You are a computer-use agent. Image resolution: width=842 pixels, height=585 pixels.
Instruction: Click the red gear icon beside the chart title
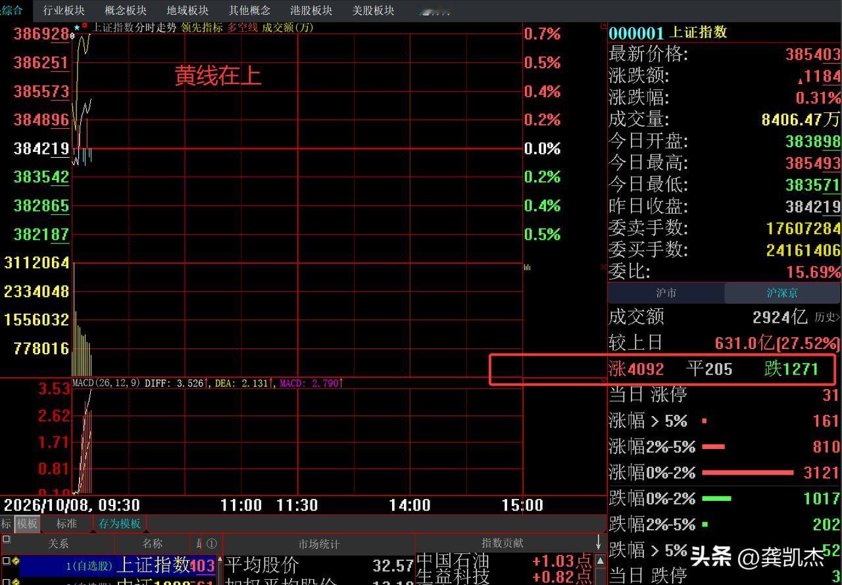click(x=84, y=26)
